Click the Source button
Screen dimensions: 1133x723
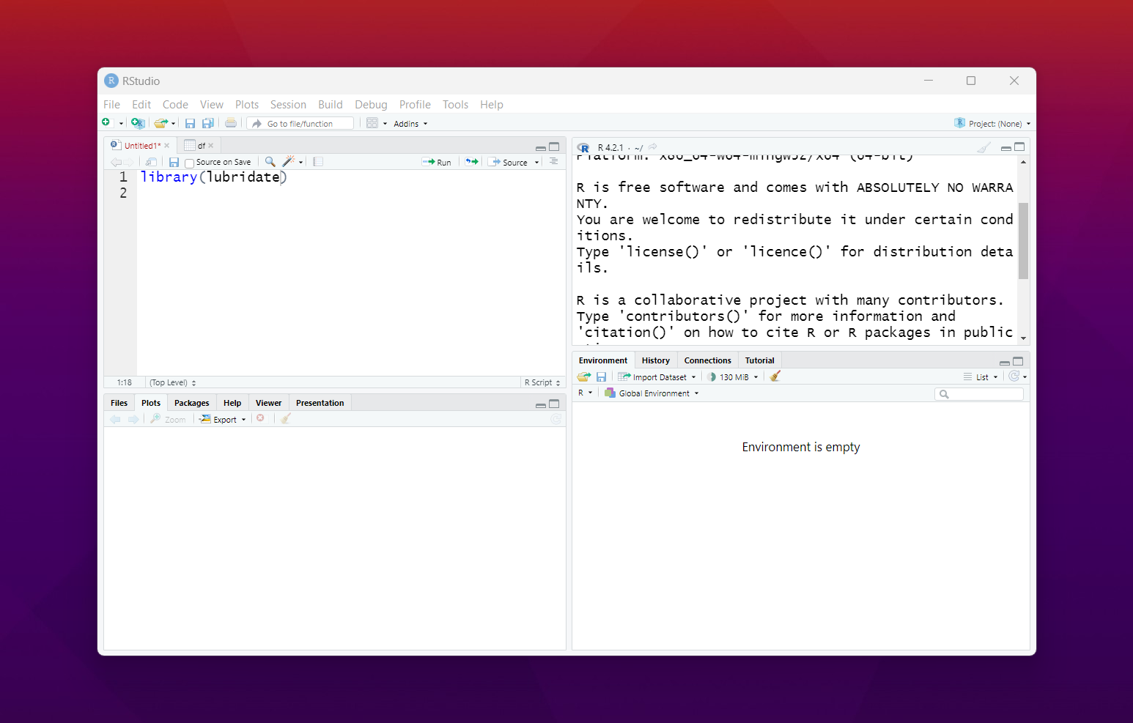tap(509, 162)
